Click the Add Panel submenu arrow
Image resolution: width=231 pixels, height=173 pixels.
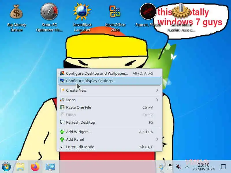click(157, 139)
